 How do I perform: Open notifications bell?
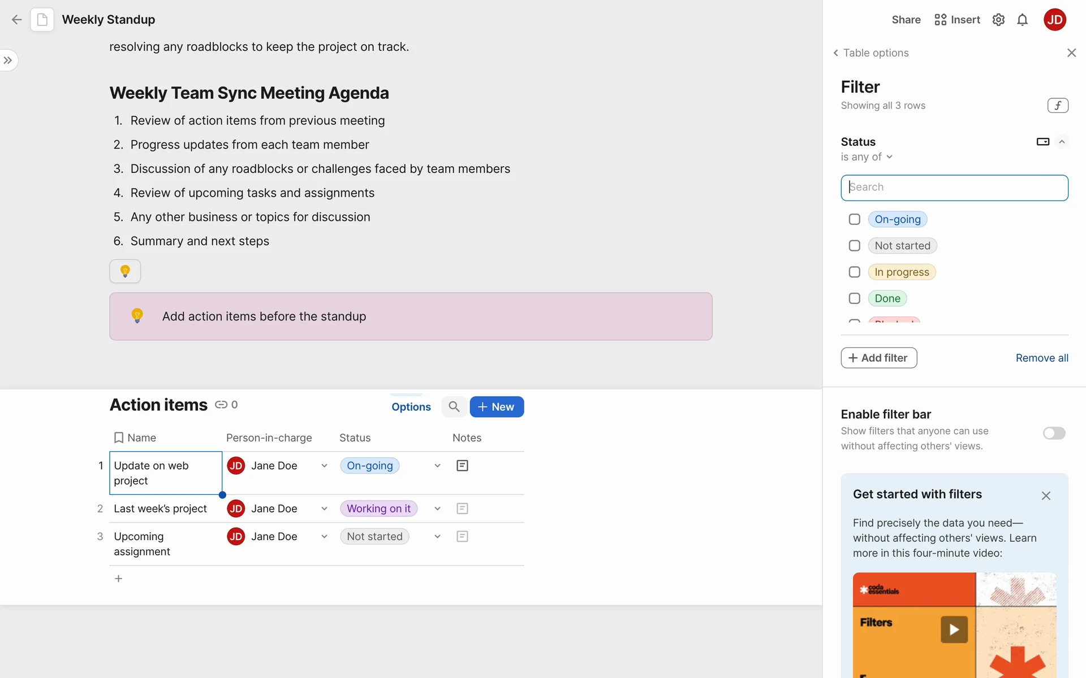[x=1022, y=20]
